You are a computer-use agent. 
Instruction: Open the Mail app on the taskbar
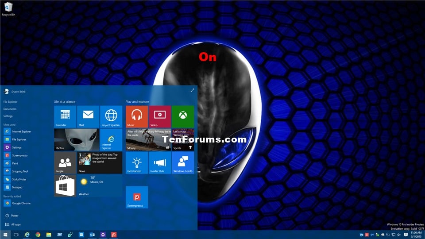81,235
